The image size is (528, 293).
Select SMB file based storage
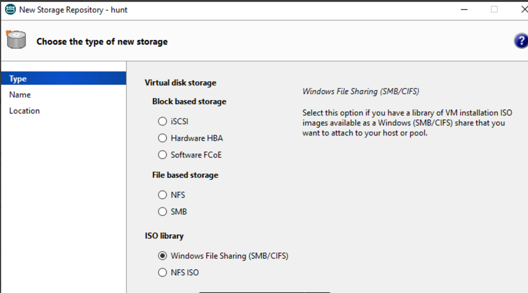(162, 211)
